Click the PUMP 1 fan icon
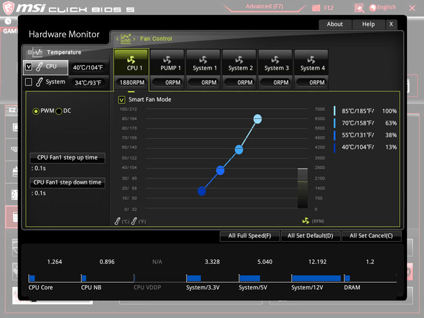Viewport: 424px width, 318px height. (x=167, y=59)
